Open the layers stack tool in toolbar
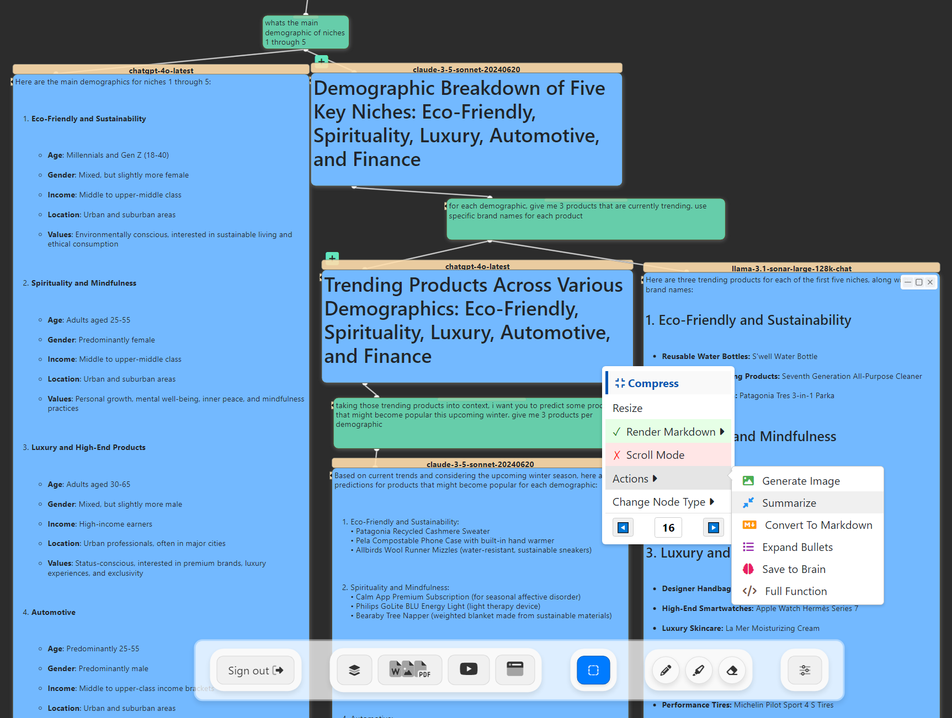 click(354, 670)
